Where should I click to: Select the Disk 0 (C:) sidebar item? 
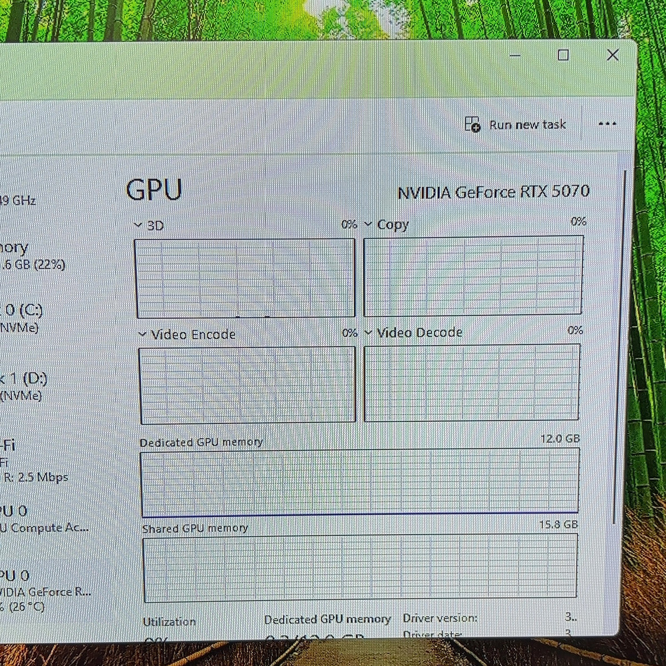[x=21, y=318]
